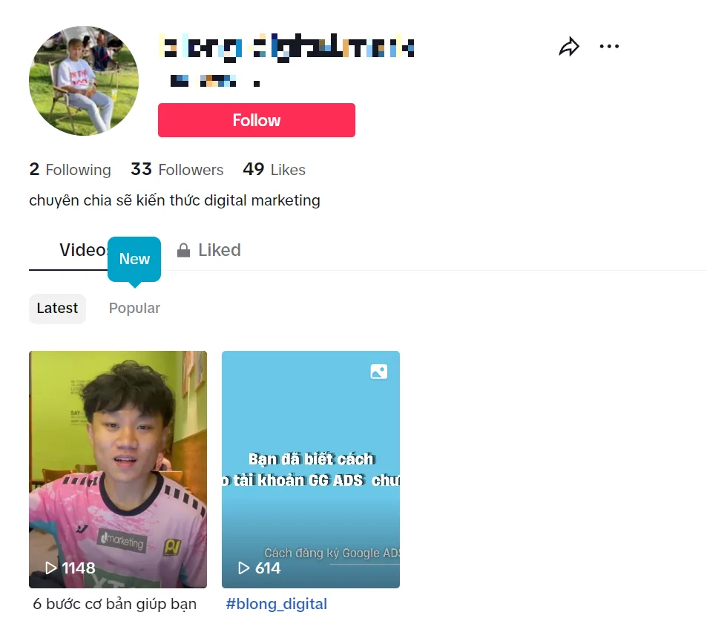
Task: Click the photo post icon on blue thumbnail
Action: point(379,372)
